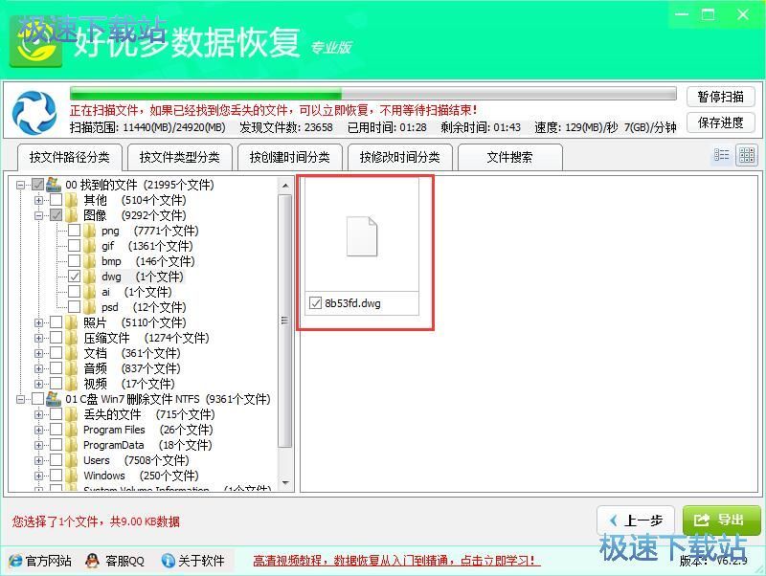Select 文档 (361个文件) tree row
This screenshot has height=576, width=766.
pos(132,353)
